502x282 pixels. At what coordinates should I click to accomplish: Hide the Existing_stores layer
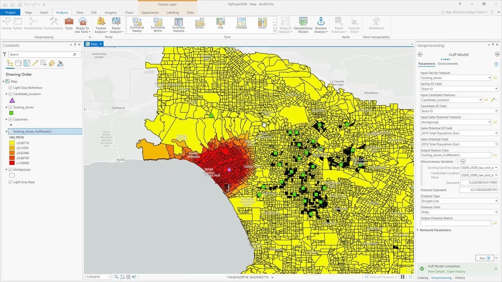click(x=10, y=107)
